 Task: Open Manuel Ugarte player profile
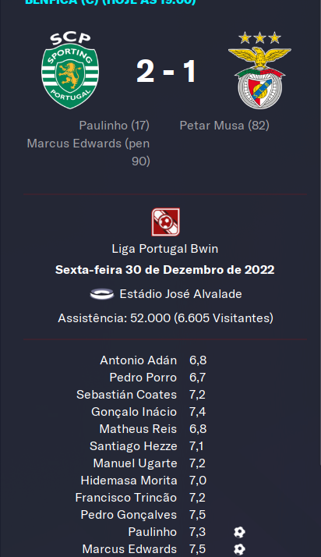pos(135,463)
